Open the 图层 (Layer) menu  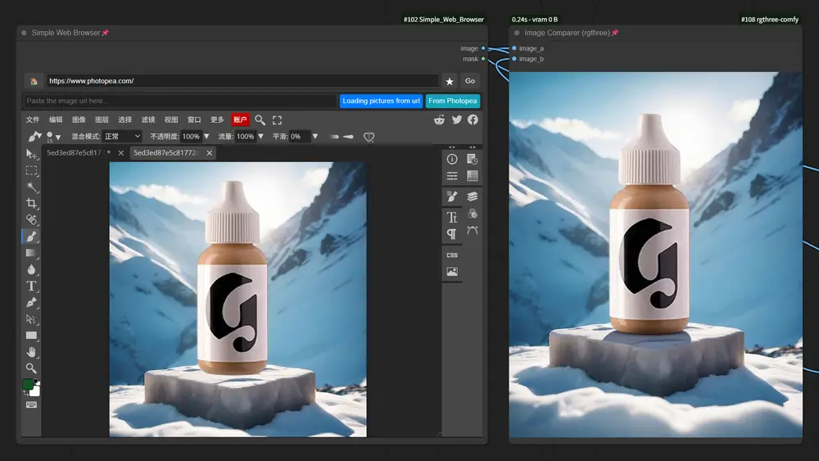(x=102, y=120)
